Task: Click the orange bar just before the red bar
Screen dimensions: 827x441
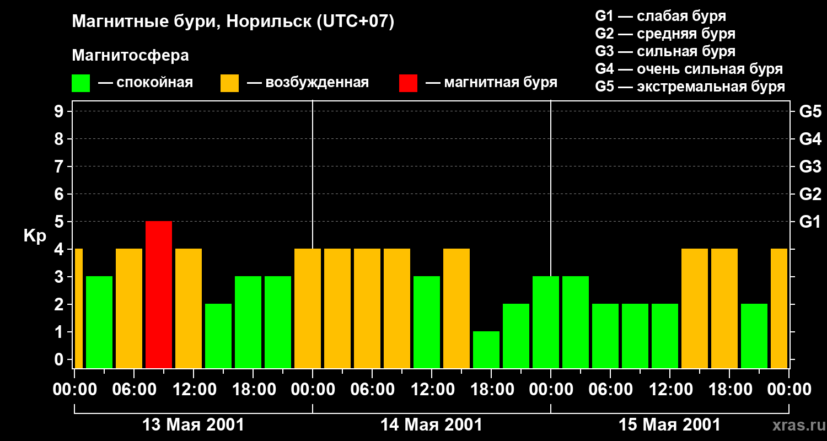Action: [x=129, y=308]
